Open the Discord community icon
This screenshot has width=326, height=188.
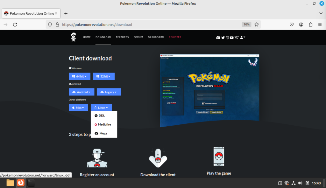pos(218,38)
